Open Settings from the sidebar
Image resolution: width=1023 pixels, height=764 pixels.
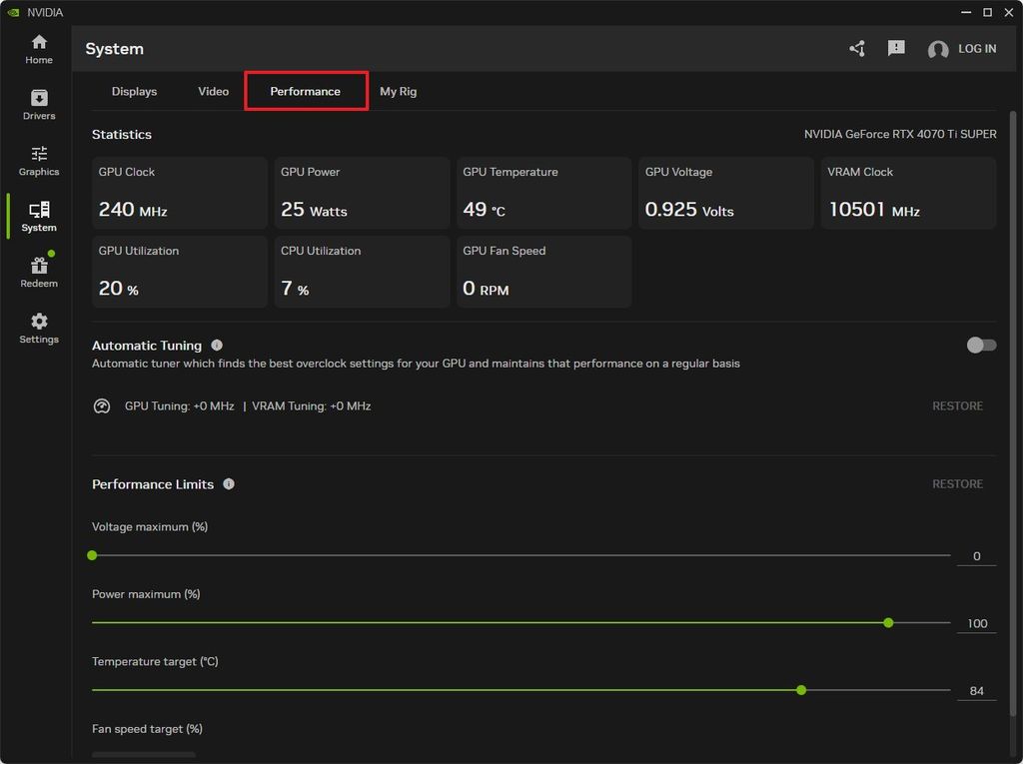(38, 328)
